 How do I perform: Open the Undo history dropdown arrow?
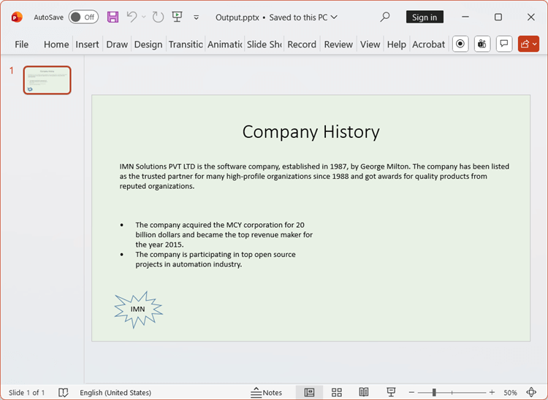[144, 17]
